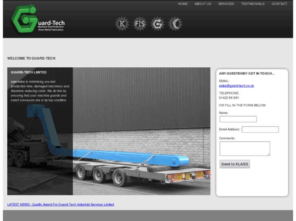This screenshot has width=296, height=221.
Task: Click the sales@guard-tech.co.uk email link
Action: click(236, 86)
